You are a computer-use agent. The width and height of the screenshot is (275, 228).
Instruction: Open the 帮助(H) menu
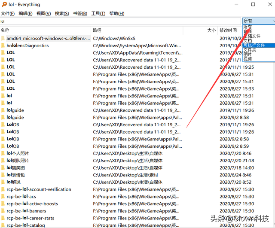(117, 13)
